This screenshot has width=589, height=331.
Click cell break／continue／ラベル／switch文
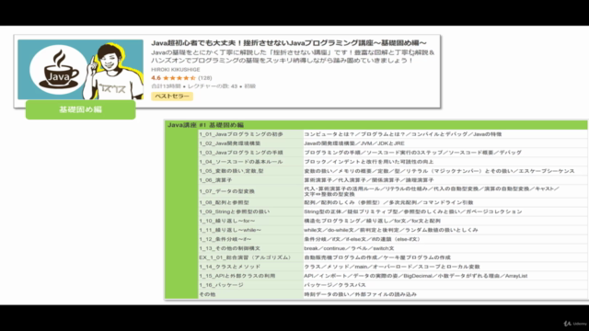click(x=445, y=248)
